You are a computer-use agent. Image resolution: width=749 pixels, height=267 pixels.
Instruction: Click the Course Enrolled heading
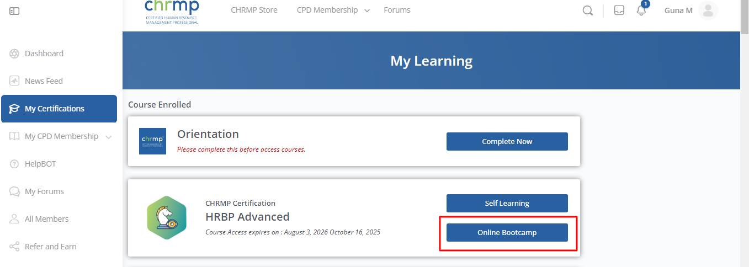point(160,104)
